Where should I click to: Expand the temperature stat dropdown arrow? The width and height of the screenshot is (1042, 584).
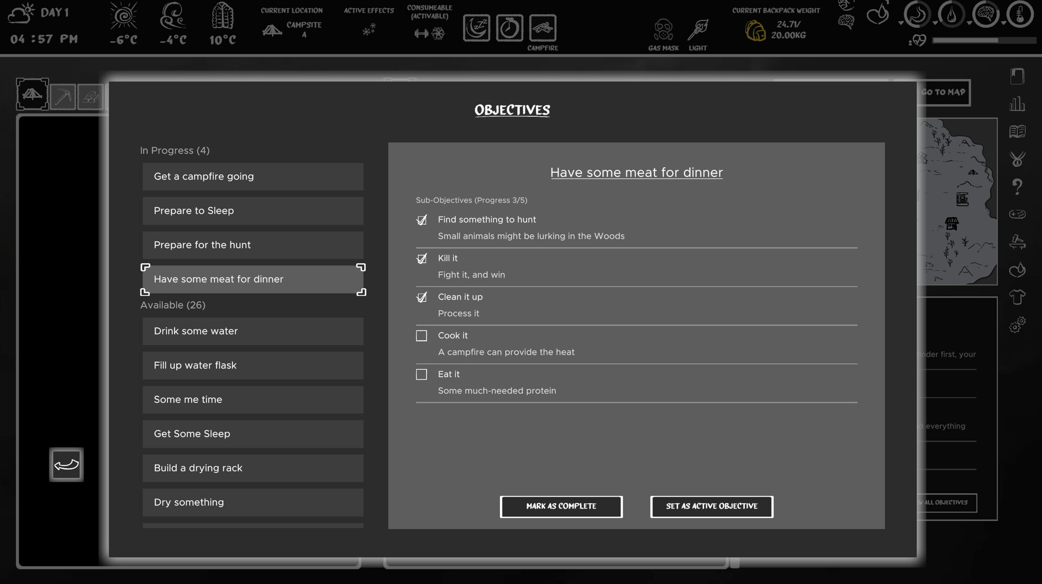1003,23
